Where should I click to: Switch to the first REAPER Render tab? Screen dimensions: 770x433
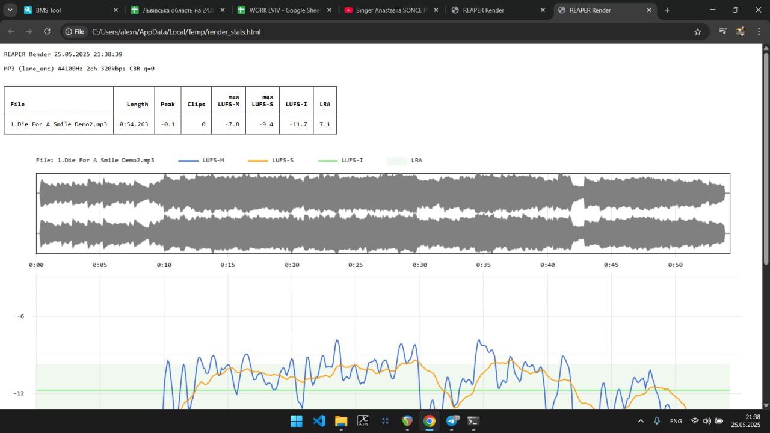pyautogui.click(x=499, y=10)
